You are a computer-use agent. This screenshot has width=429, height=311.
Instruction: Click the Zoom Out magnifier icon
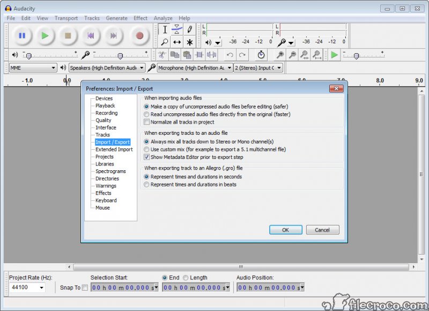[292, 55]
